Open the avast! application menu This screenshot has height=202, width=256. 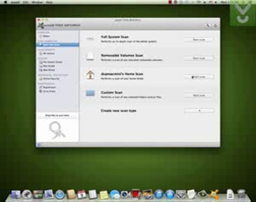pos(15,2)
